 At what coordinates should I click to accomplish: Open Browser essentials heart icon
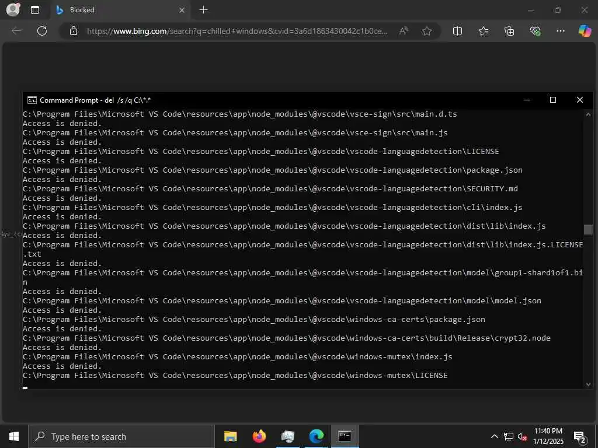(535, 31)
